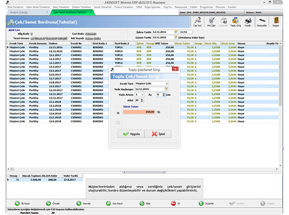Open the Vade Artımı dropdown
Screen dimensions: 289x215
142,94
